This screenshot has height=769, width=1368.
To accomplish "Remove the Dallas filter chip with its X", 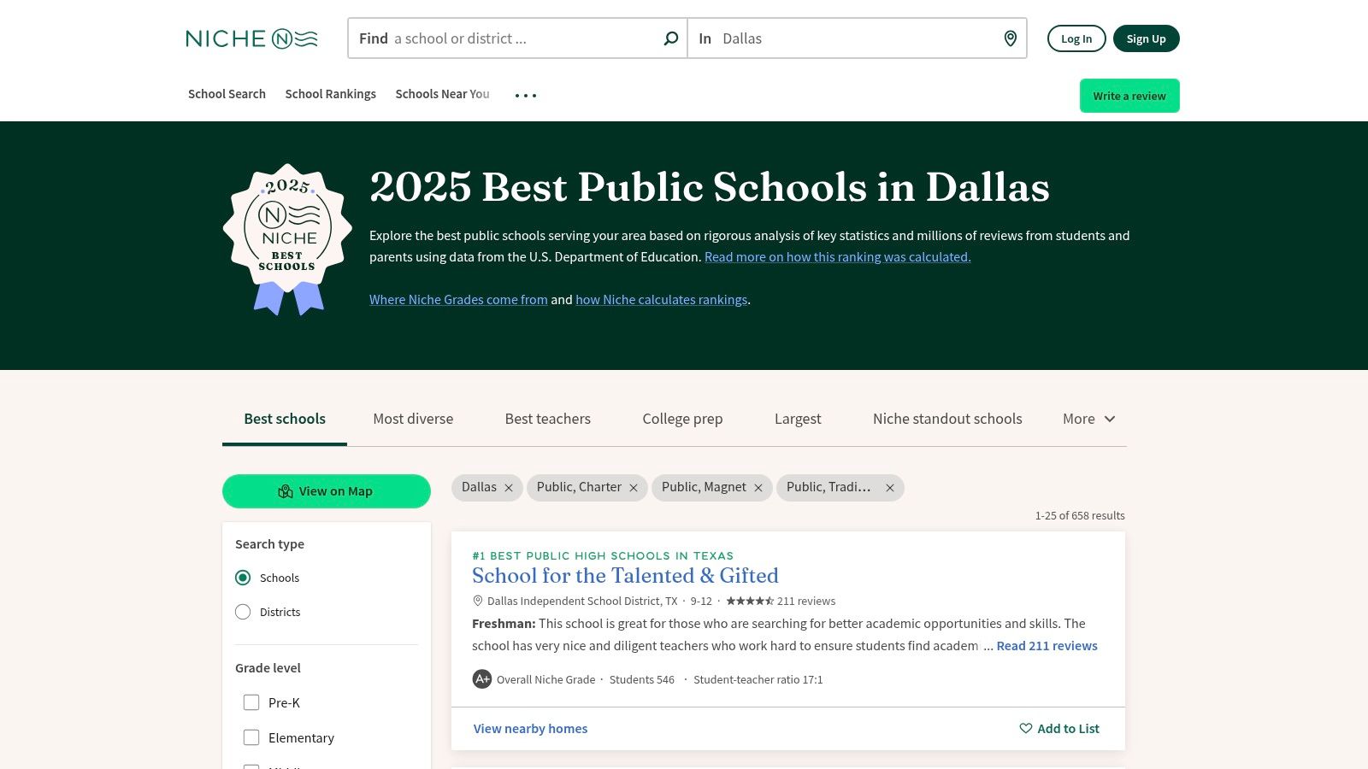I will 509,487.
